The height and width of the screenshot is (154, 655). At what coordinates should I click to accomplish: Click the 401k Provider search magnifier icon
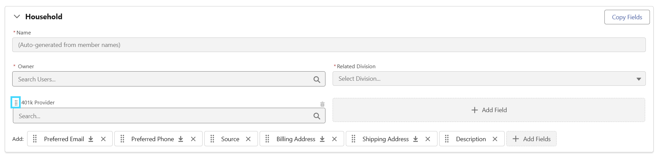click(x=317, y=116)
